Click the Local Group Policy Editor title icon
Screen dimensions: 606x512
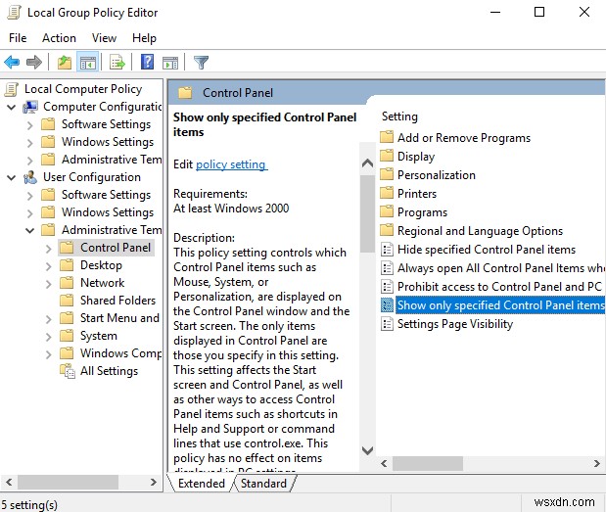(x=14, y=13)
